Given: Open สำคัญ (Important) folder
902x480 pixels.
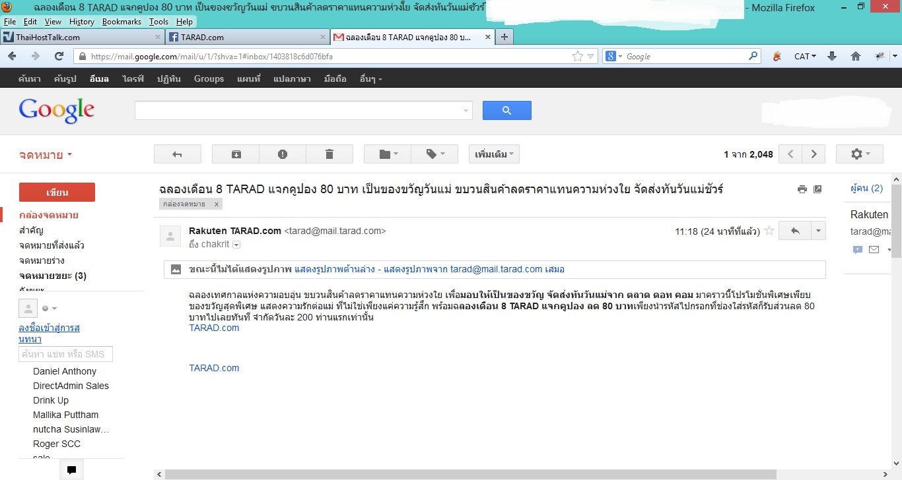Looking at the screenshot, I should (31, 230).
